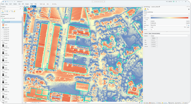
Task: Select List By Drawing Order icon
Action: [x=2, y=11]
